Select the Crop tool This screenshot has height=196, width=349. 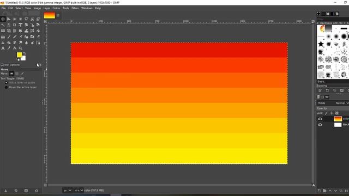point(15,25)
